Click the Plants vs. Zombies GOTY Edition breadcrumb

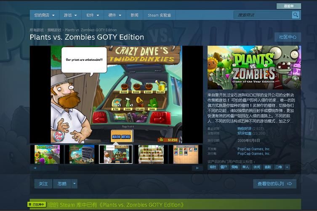coord(91,30)
